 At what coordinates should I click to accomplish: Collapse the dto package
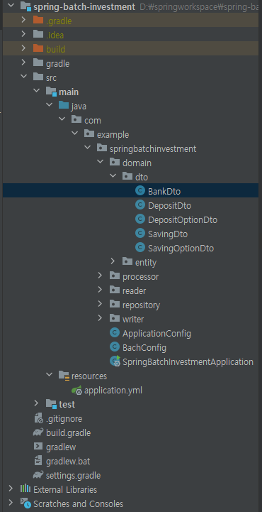point(113,176)
